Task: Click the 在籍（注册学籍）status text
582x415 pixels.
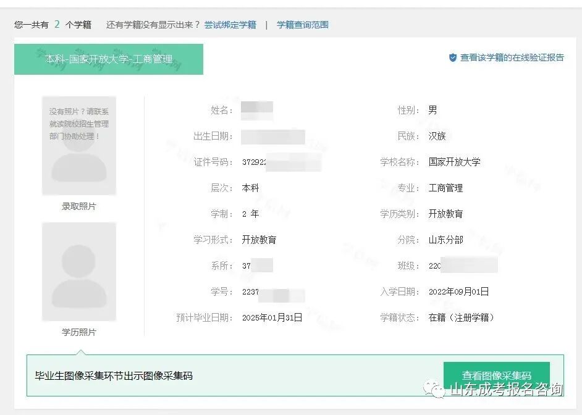Action: (460, 316)
